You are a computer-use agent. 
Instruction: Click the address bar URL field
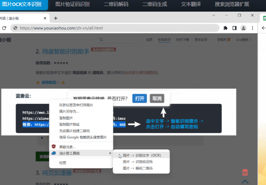tap(113, 28)
